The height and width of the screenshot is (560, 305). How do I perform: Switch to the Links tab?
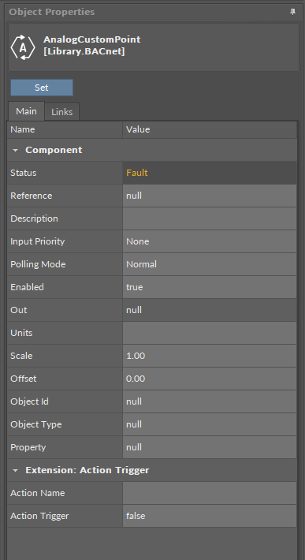(x=62, y=112)
